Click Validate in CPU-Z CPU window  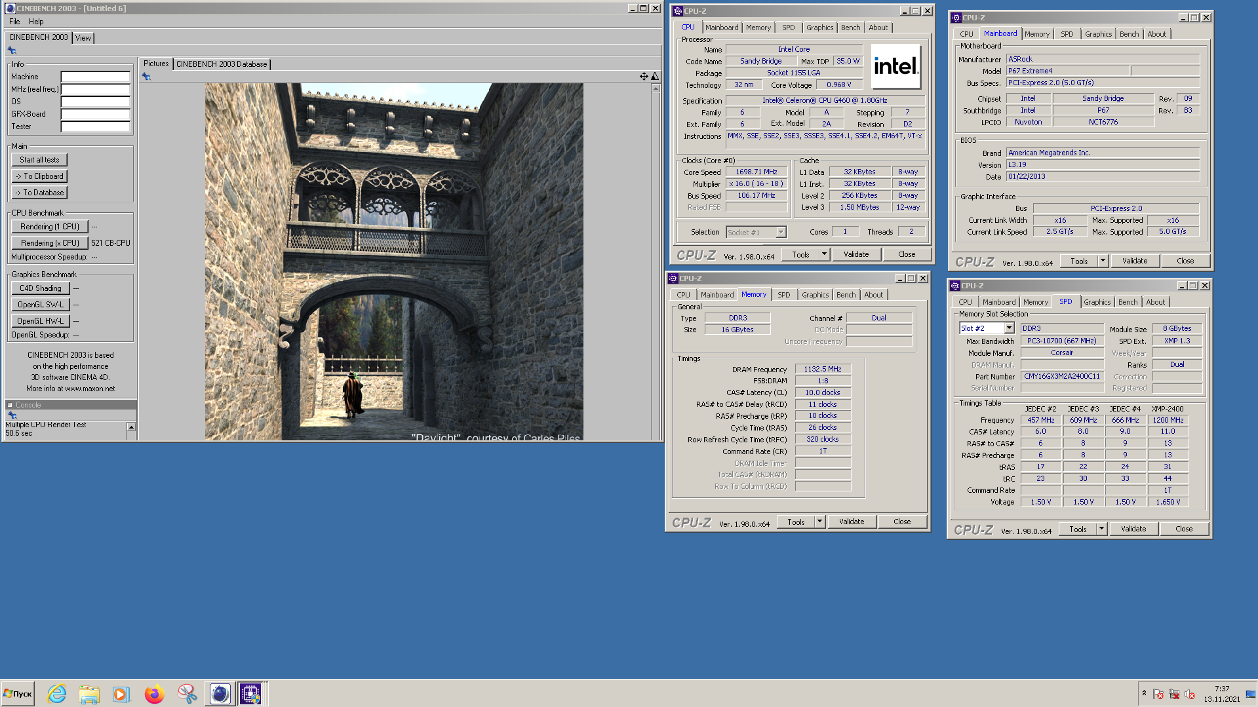tap(856, 254)
